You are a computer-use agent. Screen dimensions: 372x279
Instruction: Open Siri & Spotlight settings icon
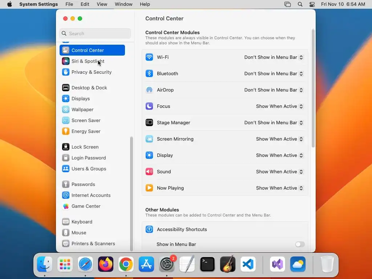point(66,61)
